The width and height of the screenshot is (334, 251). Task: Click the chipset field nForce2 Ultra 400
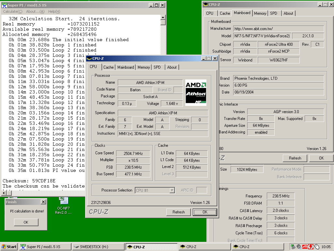(279, 44)
